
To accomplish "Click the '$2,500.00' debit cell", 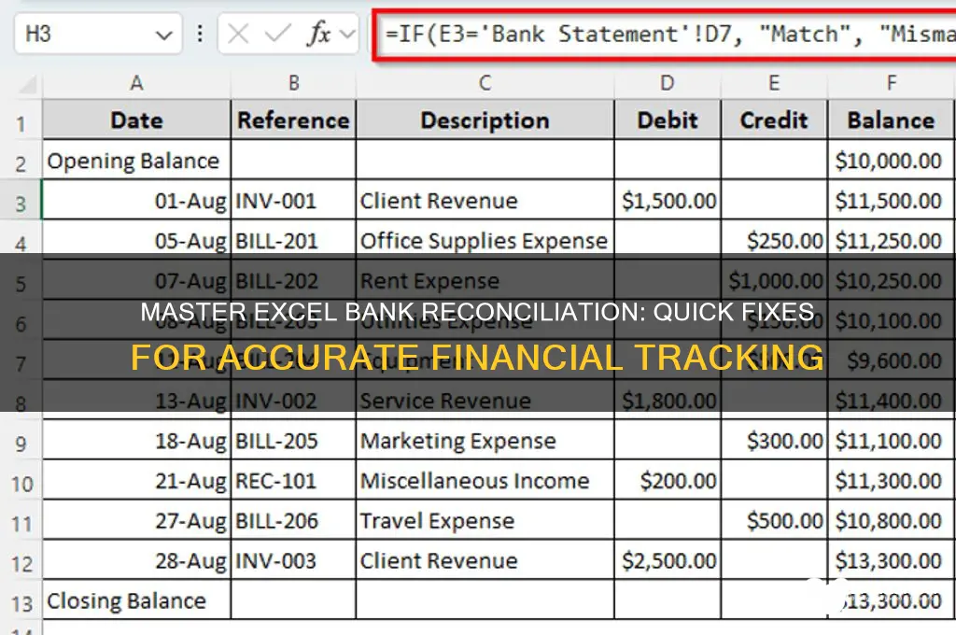I will [668, 560].
